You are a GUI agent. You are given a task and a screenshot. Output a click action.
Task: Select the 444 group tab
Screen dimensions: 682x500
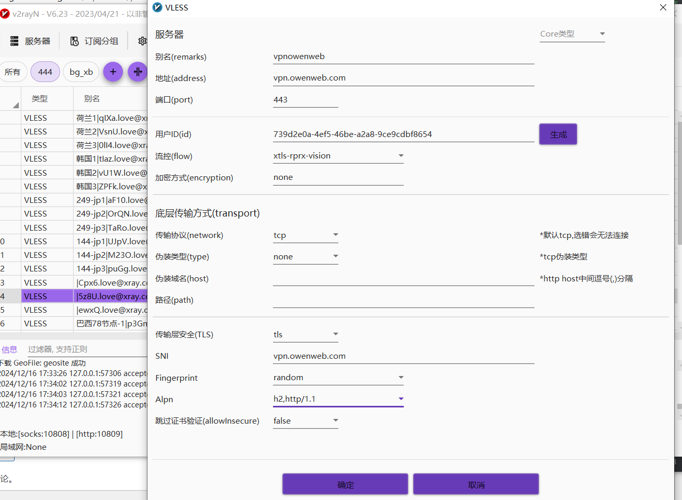click(x=46, y=72)
